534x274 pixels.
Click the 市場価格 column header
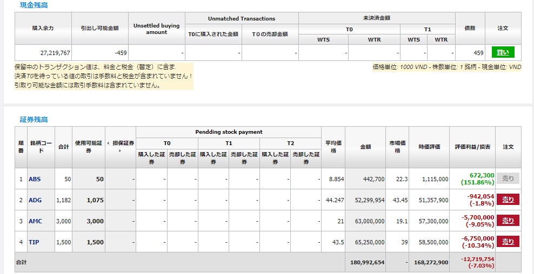click(397, 147)
